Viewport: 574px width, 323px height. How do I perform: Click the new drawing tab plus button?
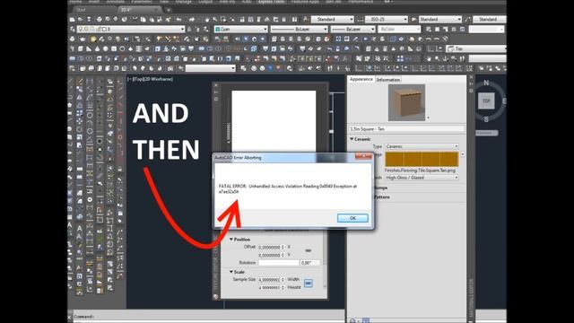(x=169, y=10)
